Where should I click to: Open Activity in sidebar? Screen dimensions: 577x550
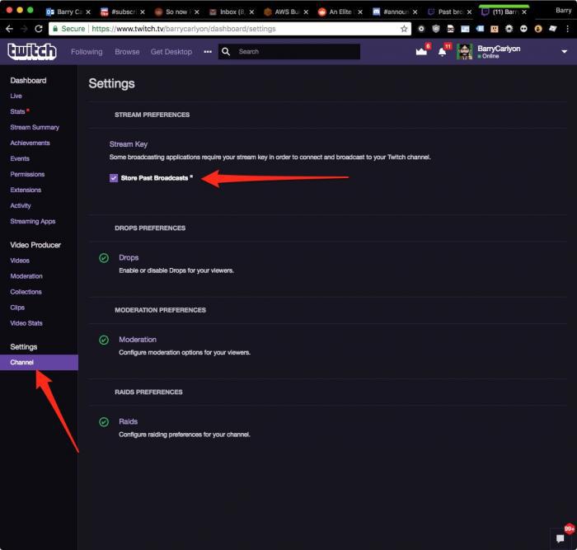point(21,206)
